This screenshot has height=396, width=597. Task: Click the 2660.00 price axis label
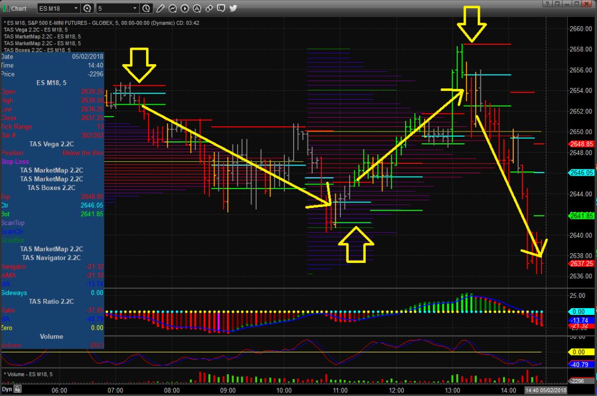[x=581, y=29]
